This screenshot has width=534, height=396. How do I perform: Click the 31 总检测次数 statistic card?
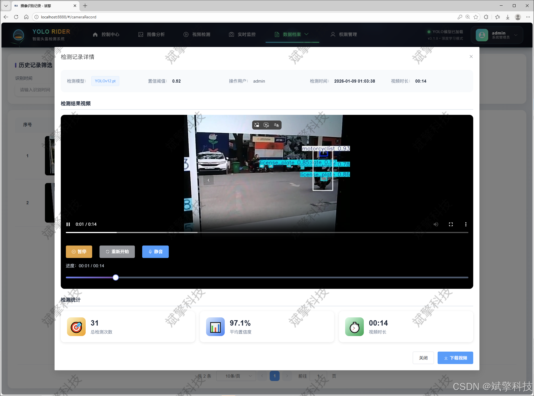pos(128,327)
